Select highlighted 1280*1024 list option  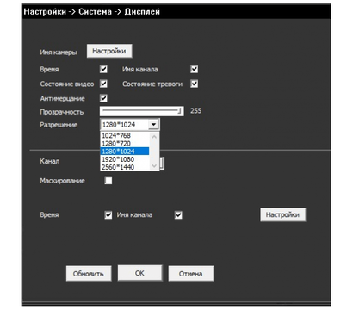pos(125,152)
